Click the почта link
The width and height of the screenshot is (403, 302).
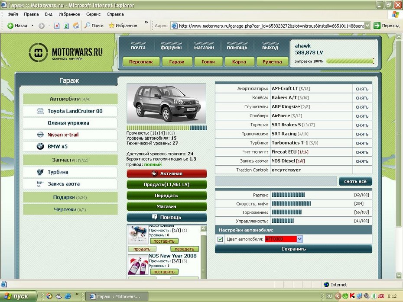pos(138,48)
